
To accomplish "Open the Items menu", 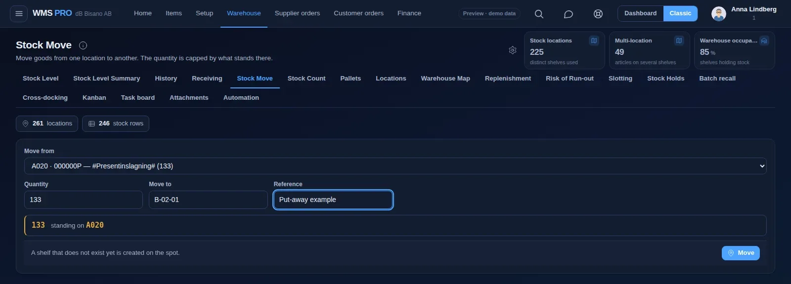I will (174, 13).
